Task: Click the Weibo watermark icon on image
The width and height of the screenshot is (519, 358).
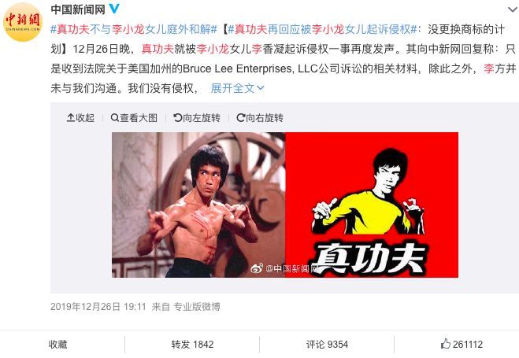Action: (257, 268)
